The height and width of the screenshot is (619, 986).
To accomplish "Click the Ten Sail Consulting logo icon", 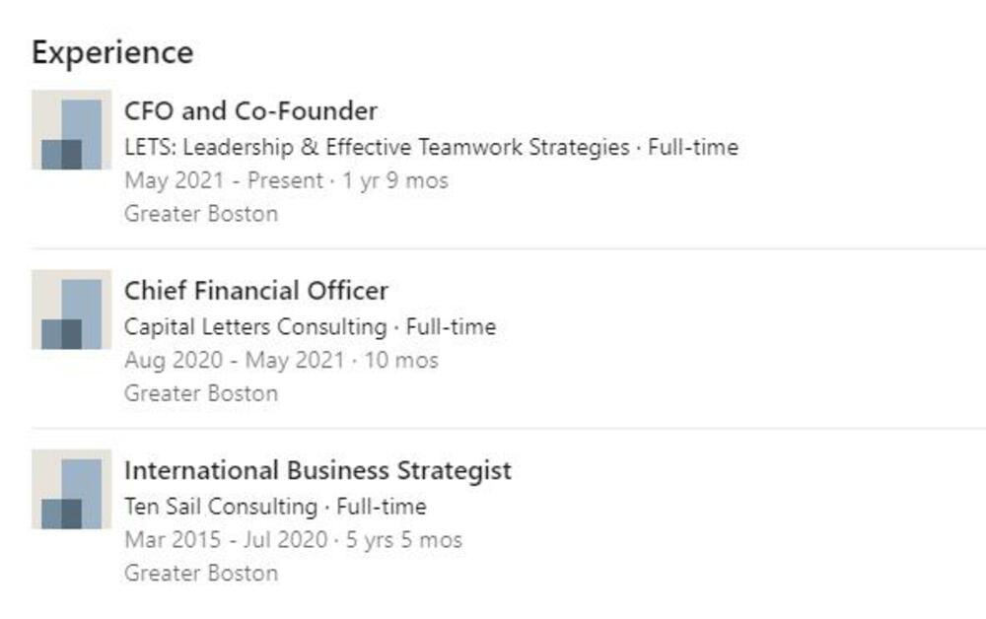I will [71, 489].
